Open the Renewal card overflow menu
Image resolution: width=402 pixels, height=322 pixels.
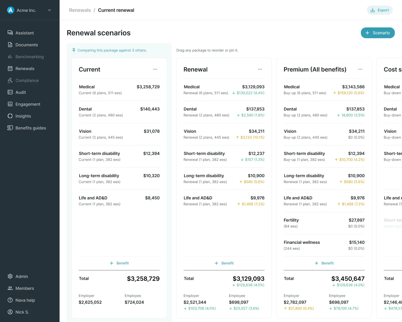click(x=260, y=69)
